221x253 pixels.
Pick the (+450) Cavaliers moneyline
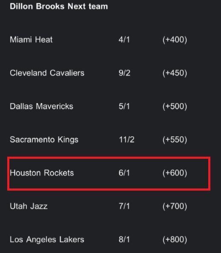(x=175, y=73)
